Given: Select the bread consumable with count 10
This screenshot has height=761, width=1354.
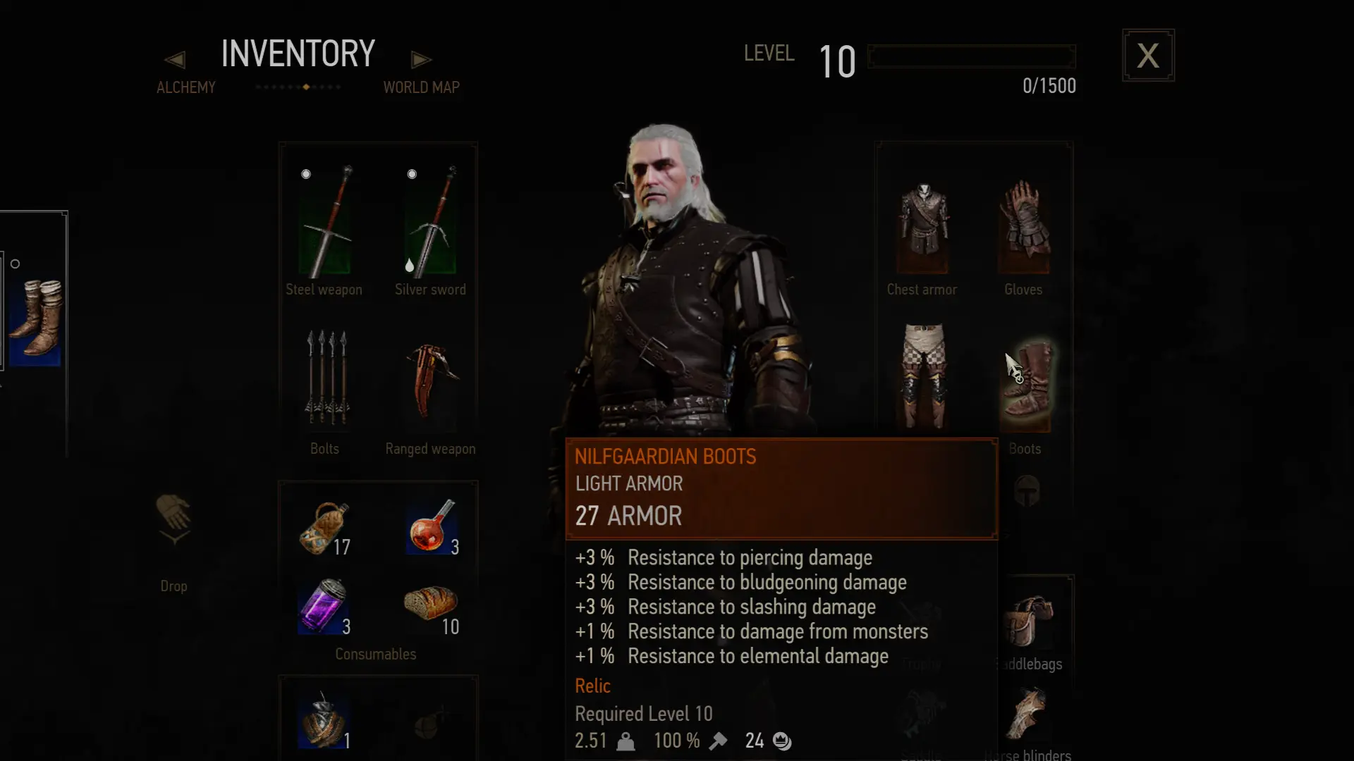Looking at the screenshot, I should tap(432, 605).
